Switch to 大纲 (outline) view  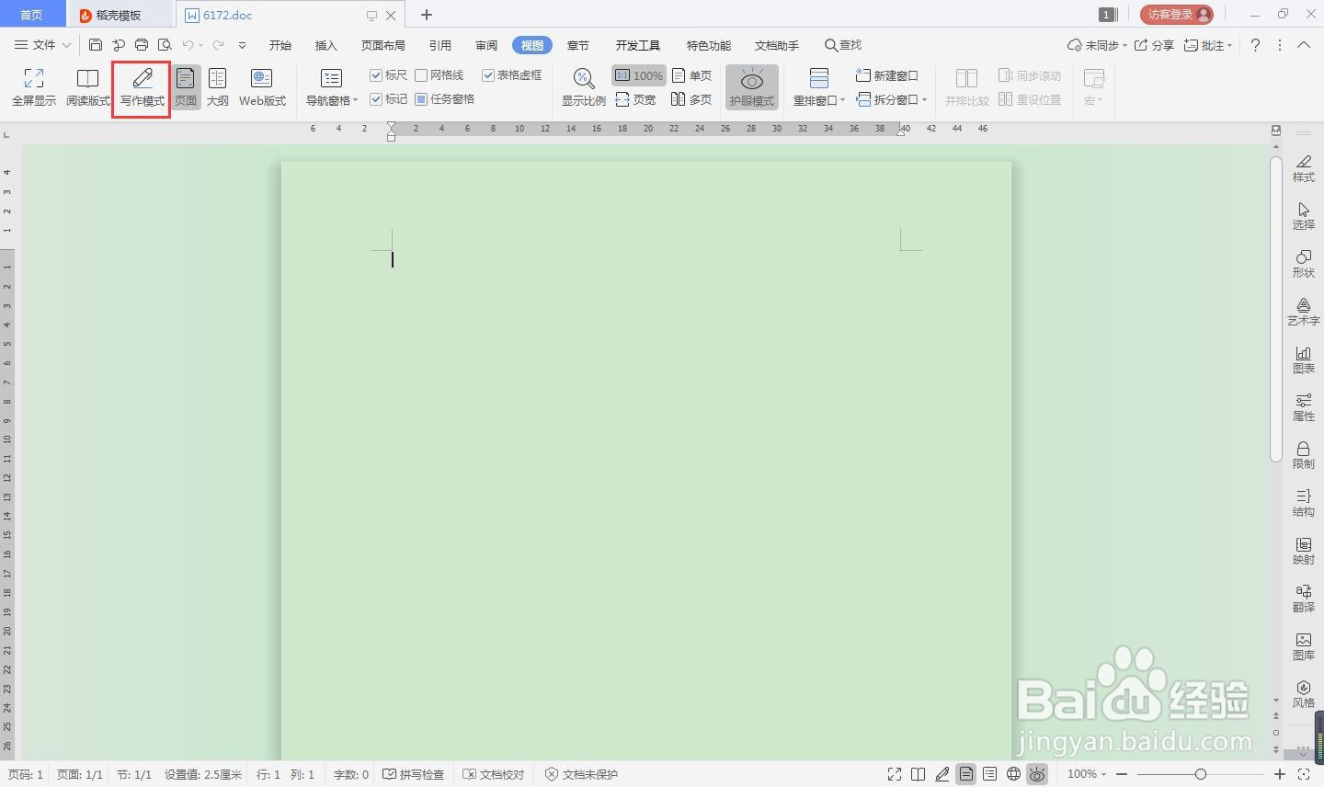pyautogui.click(x=217, y=87)
